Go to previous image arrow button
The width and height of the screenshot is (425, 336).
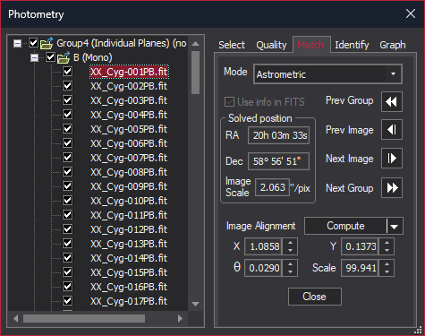pyautogui.click(x=392, y=130)
